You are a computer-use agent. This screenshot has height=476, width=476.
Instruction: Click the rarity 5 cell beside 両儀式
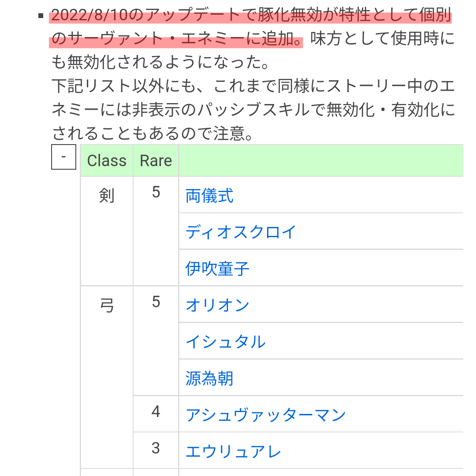[x=156, y=193]
